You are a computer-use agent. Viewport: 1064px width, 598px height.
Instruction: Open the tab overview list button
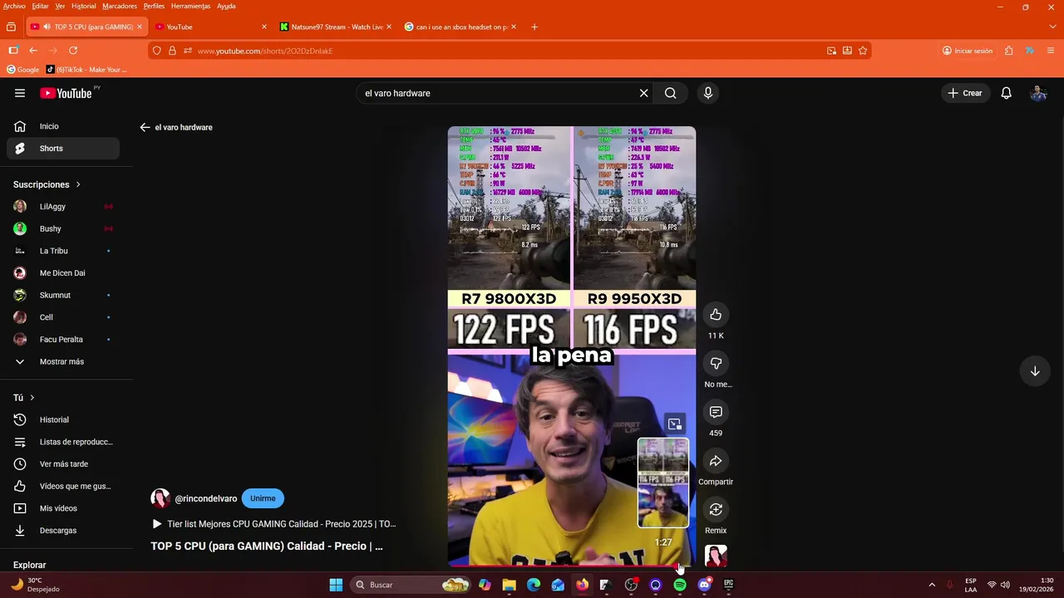point(11,27)
